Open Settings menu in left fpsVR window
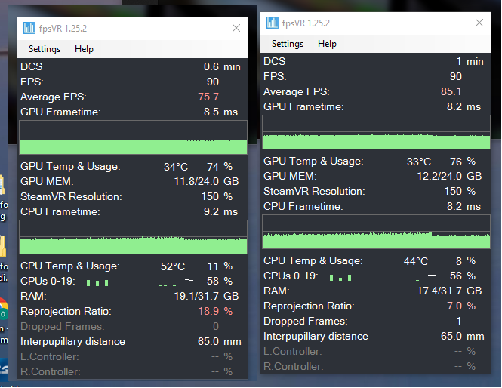Viewport: 502px width, 388px height. [x=45, y=49]
